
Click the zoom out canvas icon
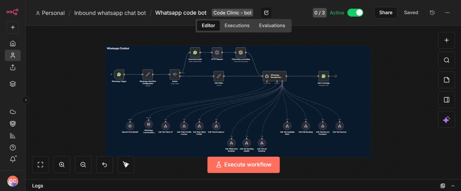pyautogui.click(x=83, y=165)
